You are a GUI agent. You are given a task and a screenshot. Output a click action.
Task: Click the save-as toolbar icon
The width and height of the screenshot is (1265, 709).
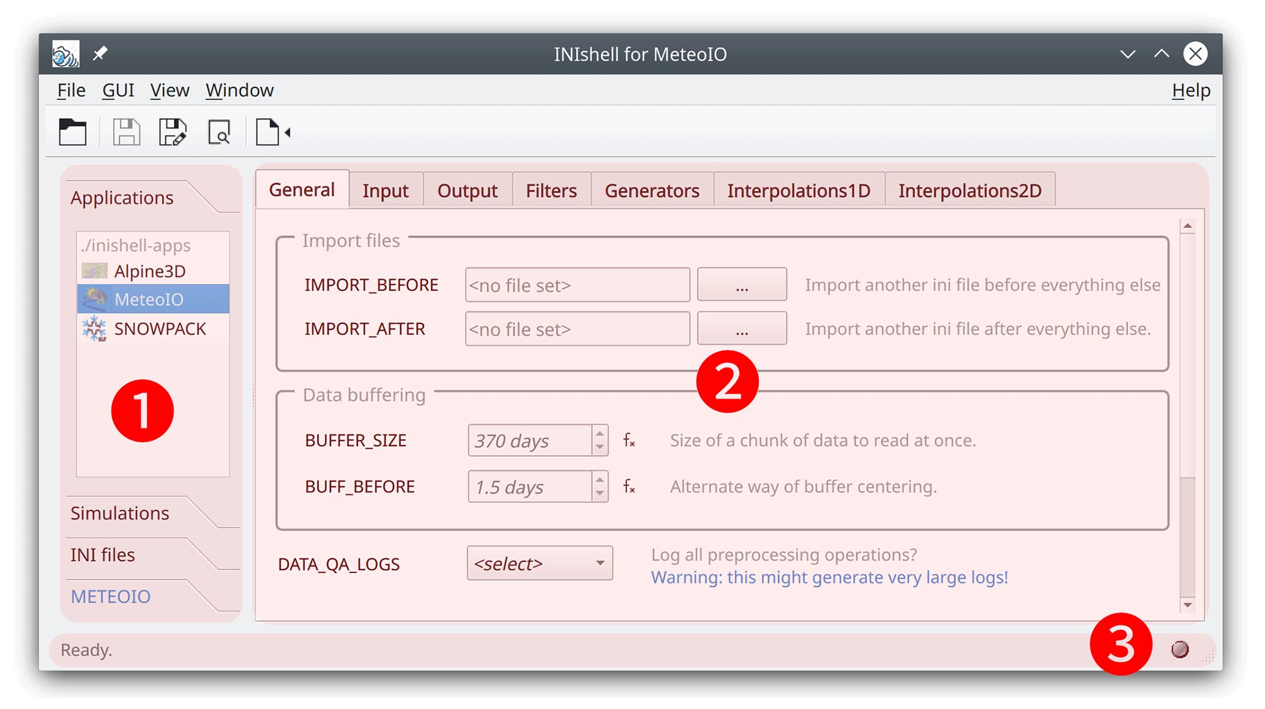coord(173,132)
